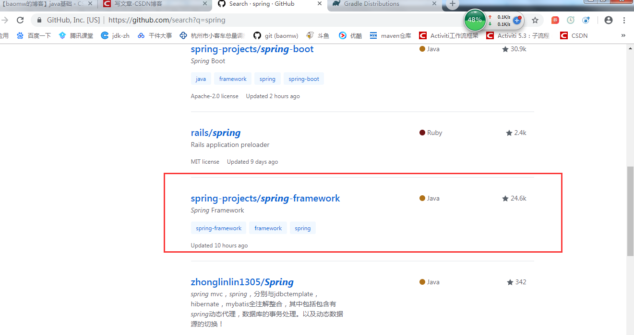The image size is (634, 335).
Task: Click the spring tag under spring-boot
Action: point(267,79)
